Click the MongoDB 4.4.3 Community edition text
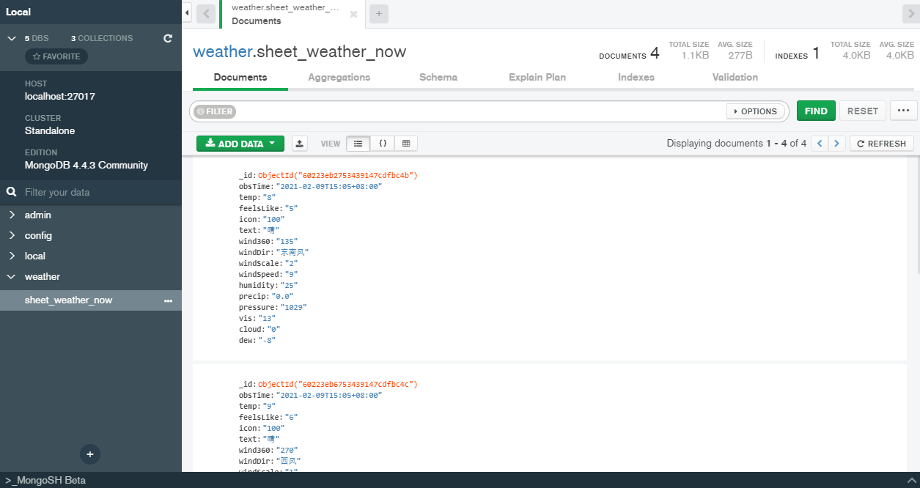The width and height of the screenshot is (920, 488). click(x=87, y=165)
